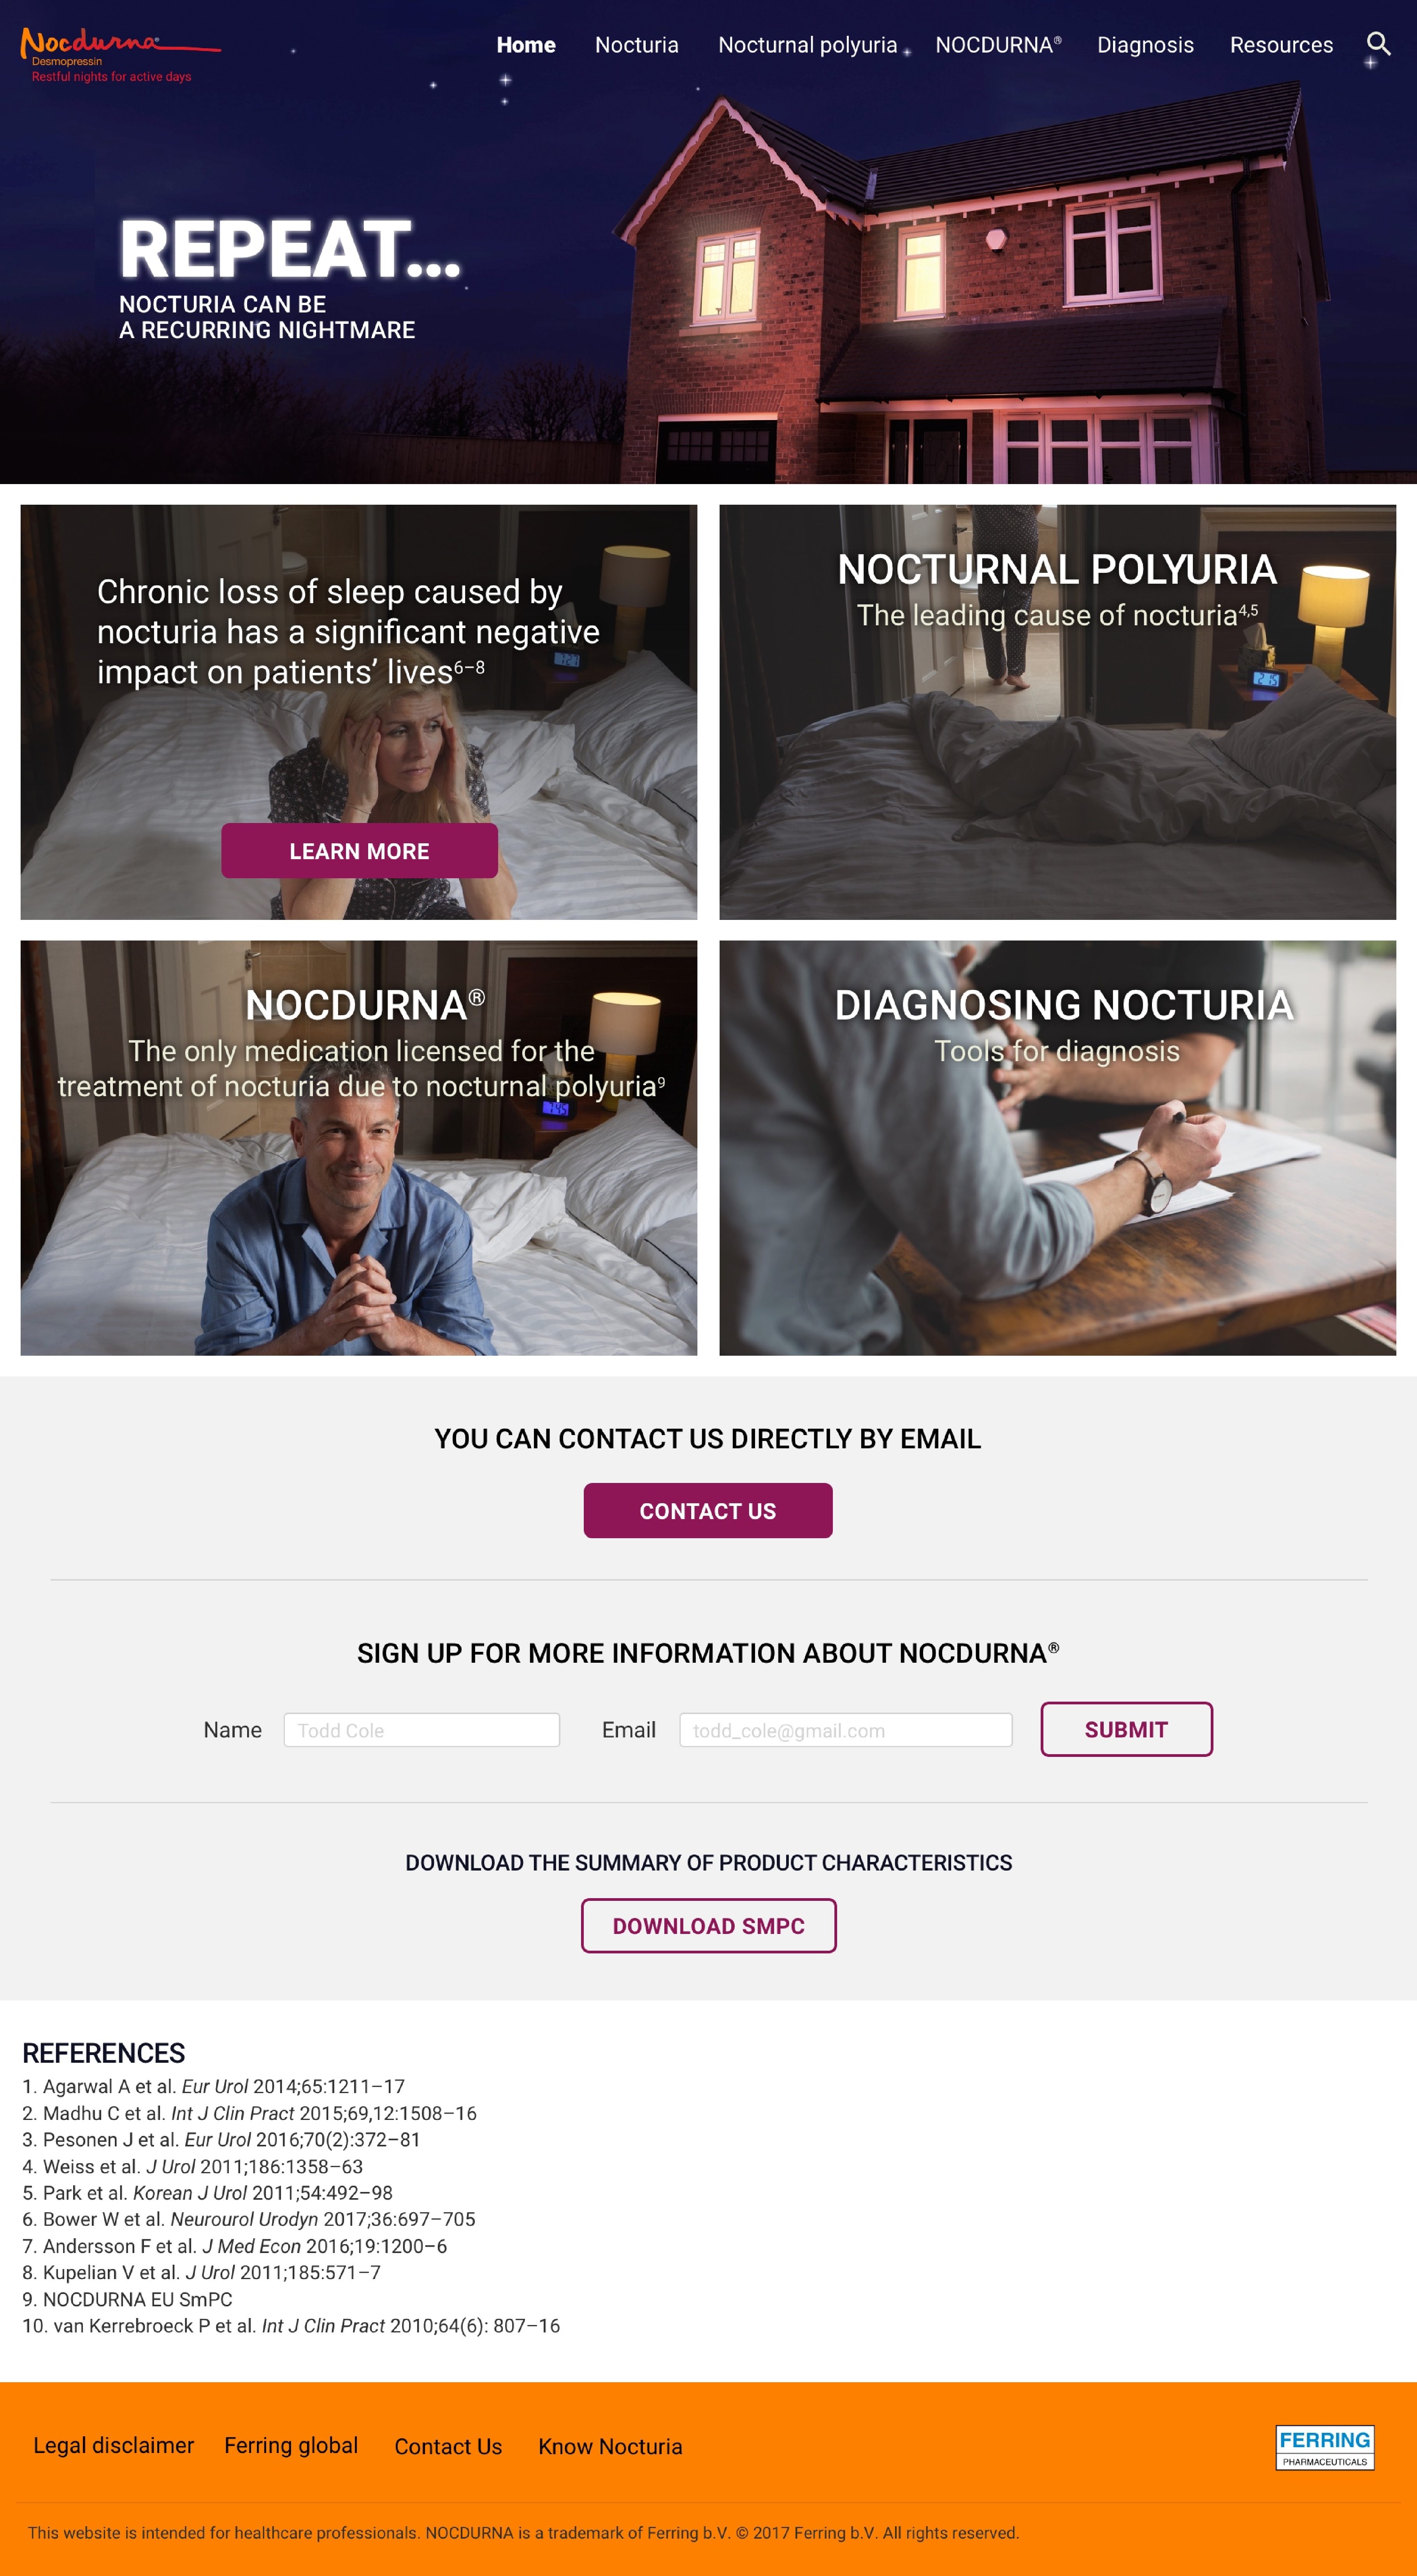The height and width of the screenshot is (2576, 1417).
Task: Click the Nocdurna logo in header
Action: tap(120, 55)
